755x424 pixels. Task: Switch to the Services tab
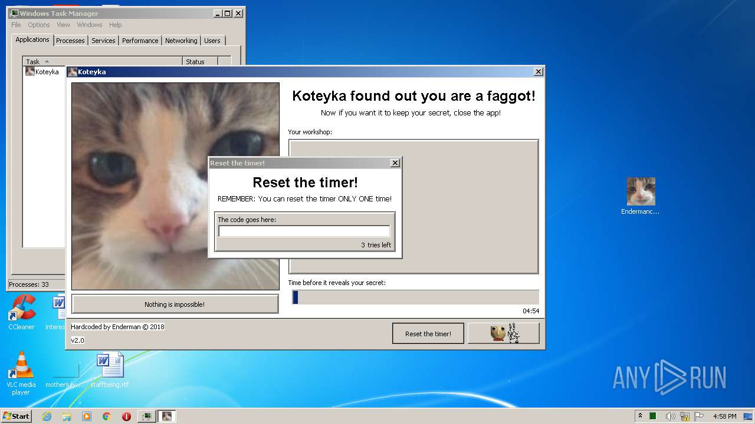click(x=103, y=41)
